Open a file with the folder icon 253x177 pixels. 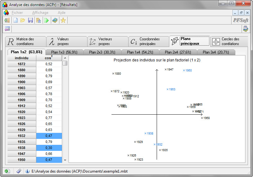23,20
